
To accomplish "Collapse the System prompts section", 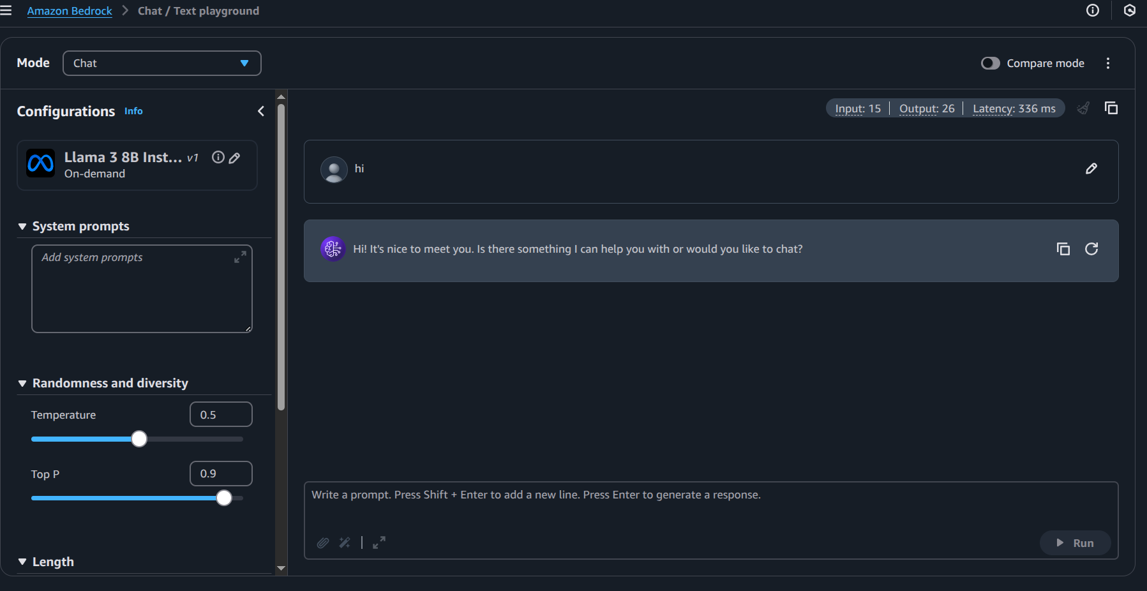I will coord(22,227).
